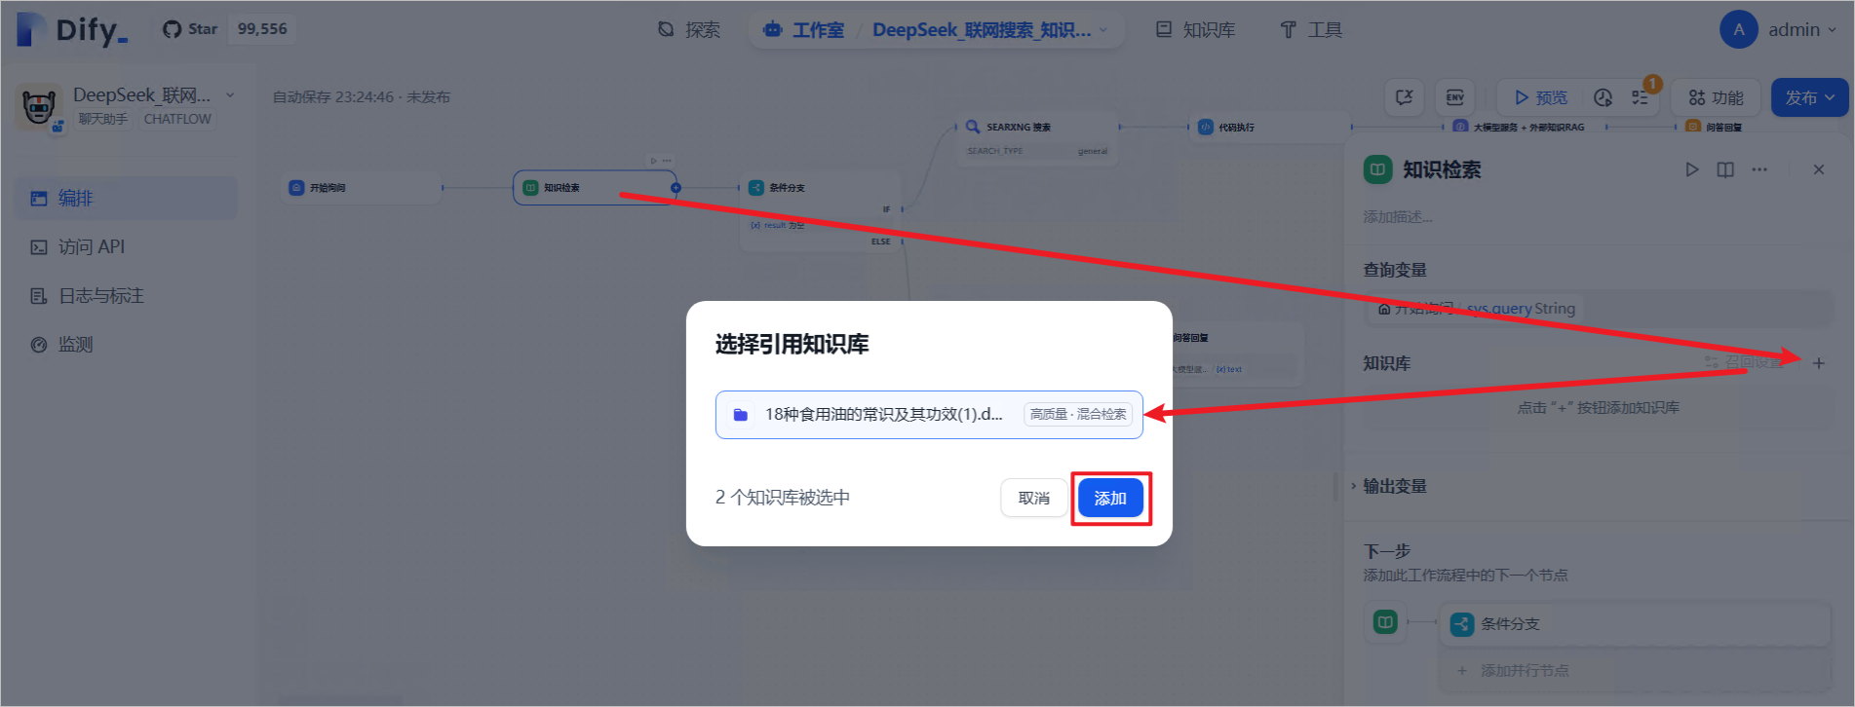Open the 功能 features button
This screenshot has width=1855, height=707.
coord(1717,97)
